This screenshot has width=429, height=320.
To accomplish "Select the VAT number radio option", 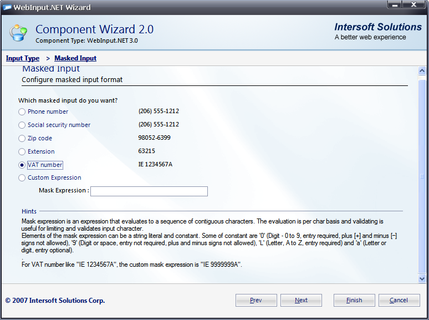I will pos(22,165).
